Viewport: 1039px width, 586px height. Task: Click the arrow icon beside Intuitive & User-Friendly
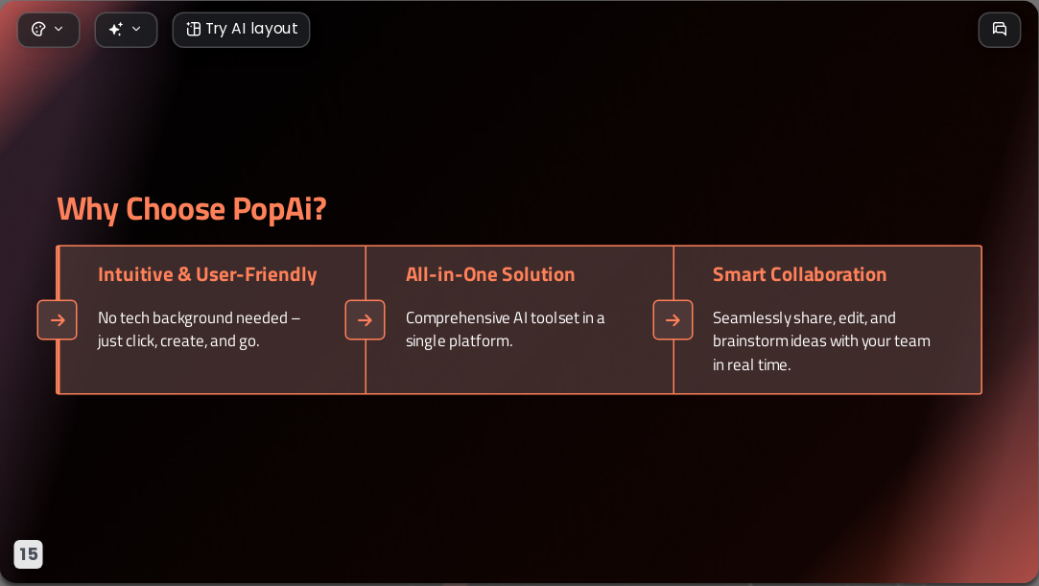click(x=57, y=319)
